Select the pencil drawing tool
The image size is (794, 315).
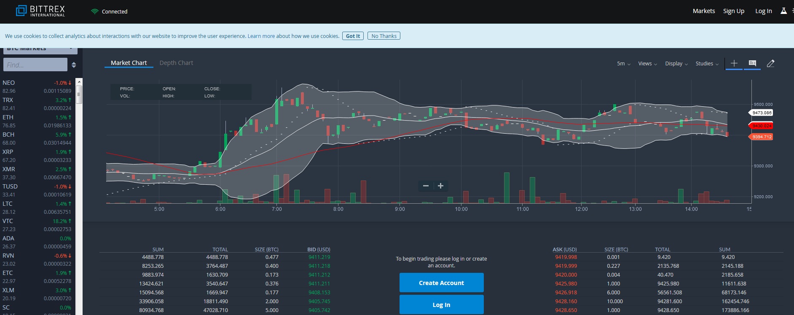point(770,63)
